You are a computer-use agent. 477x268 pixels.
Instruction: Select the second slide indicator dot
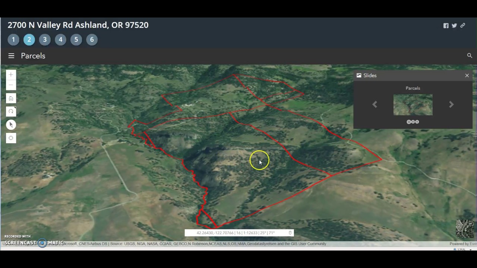point(413,122)
